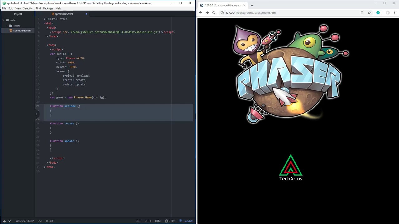Go back in Chrome

(x=200, y=13)
